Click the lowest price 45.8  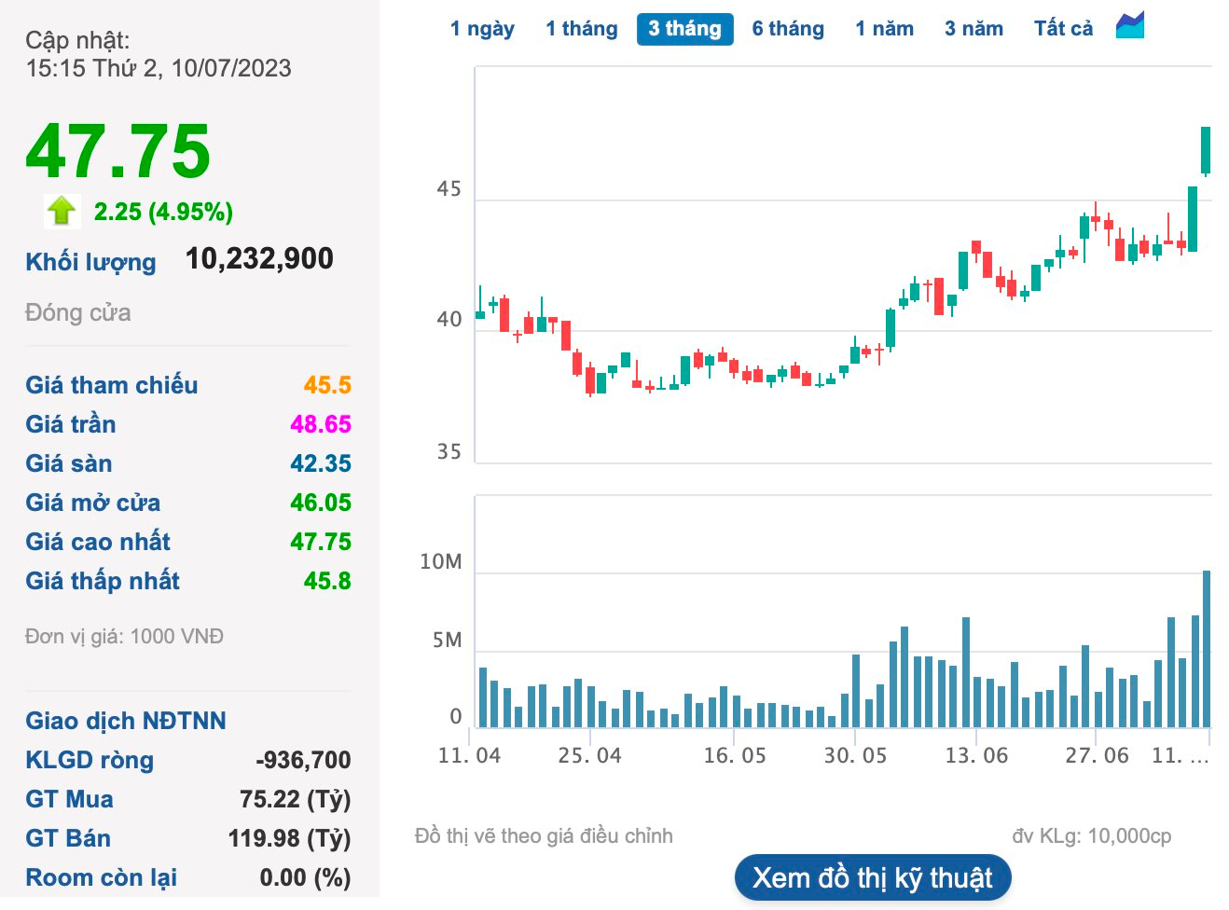coord(327,581)
